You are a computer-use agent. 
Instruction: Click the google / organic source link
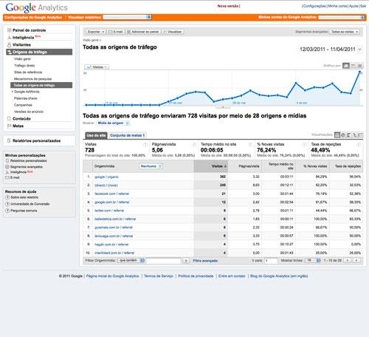point(106,177)
